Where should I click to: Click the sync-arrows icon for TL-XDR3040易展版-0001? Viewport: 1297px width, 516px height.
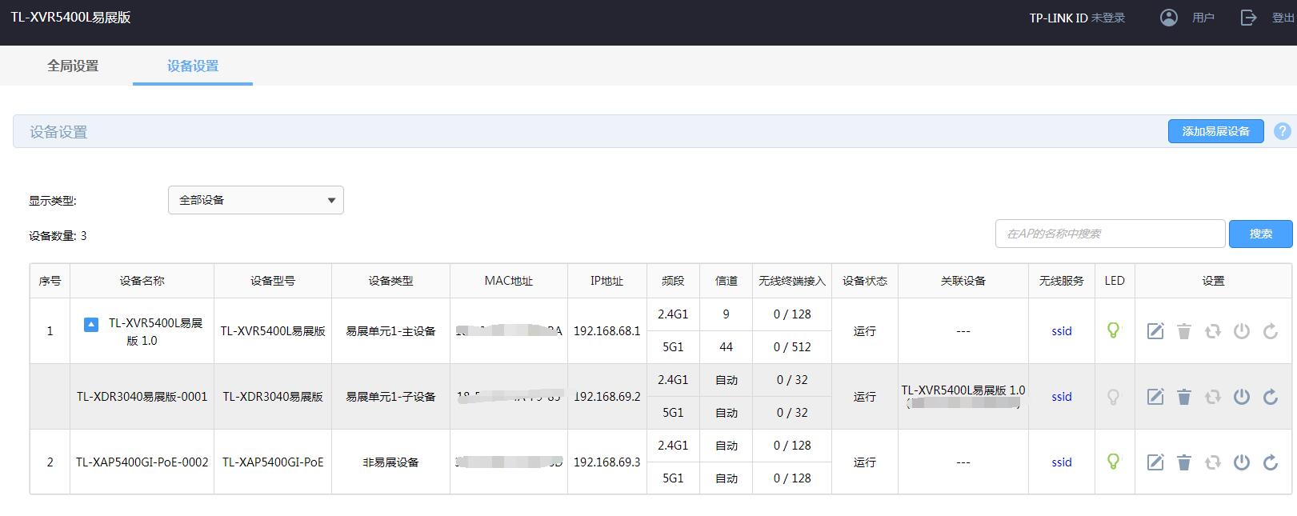pos(1213,397)
